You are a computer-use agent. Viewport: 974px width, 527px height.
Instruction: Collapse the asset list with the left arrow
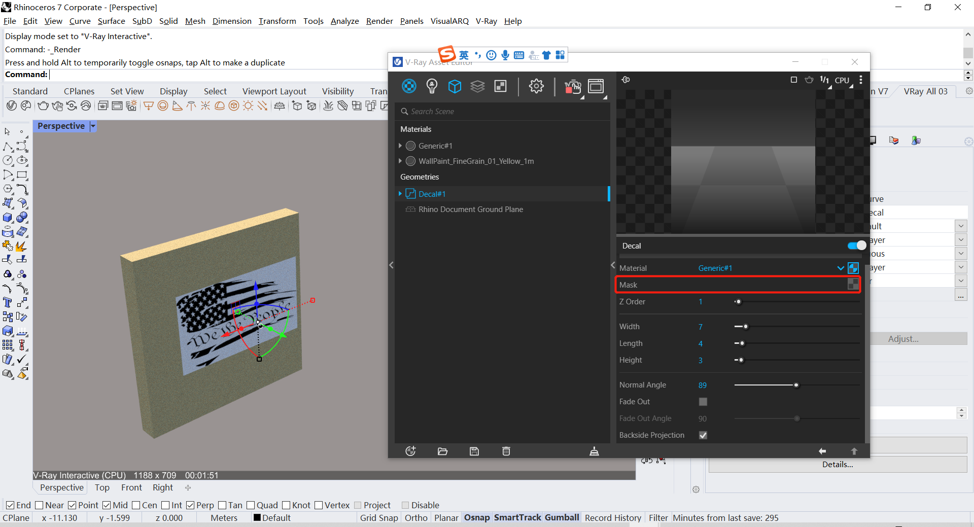click(391, 265)
